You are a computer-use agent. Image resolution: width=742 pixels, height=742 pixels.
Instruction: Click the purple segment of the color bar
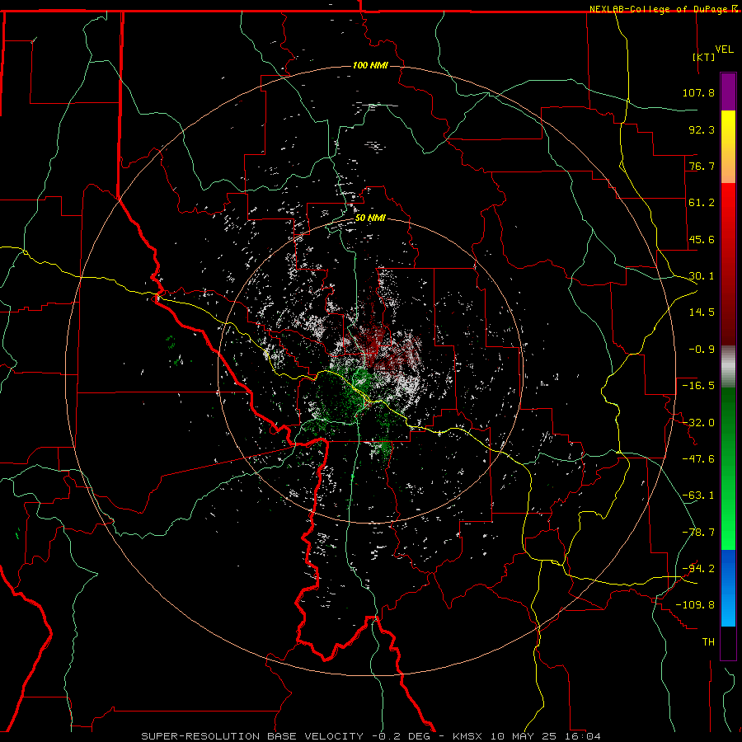click(x=728, y=92)
